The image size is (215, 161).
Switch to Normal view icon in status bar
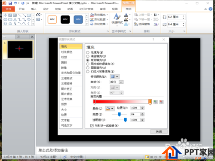[147, 157]
